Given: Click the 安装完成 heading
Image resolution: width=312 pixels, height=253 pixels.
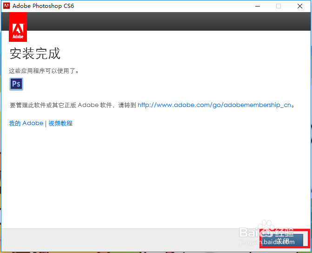Looking at the screenshot, I should pyautogui.click(x=35, y=53).
